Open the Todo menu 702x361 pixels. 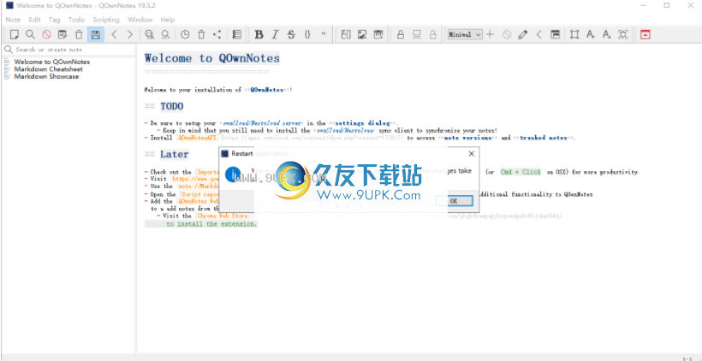[76, 20]
